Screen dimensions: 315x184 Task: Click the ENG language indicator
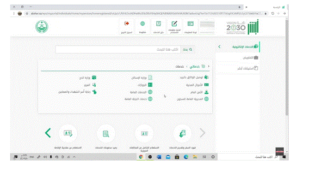pos(32,157)
